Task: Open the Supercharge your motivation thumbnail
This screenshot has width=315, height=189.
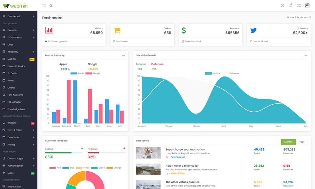Action: pyautogui.click(x=148, y=153)
